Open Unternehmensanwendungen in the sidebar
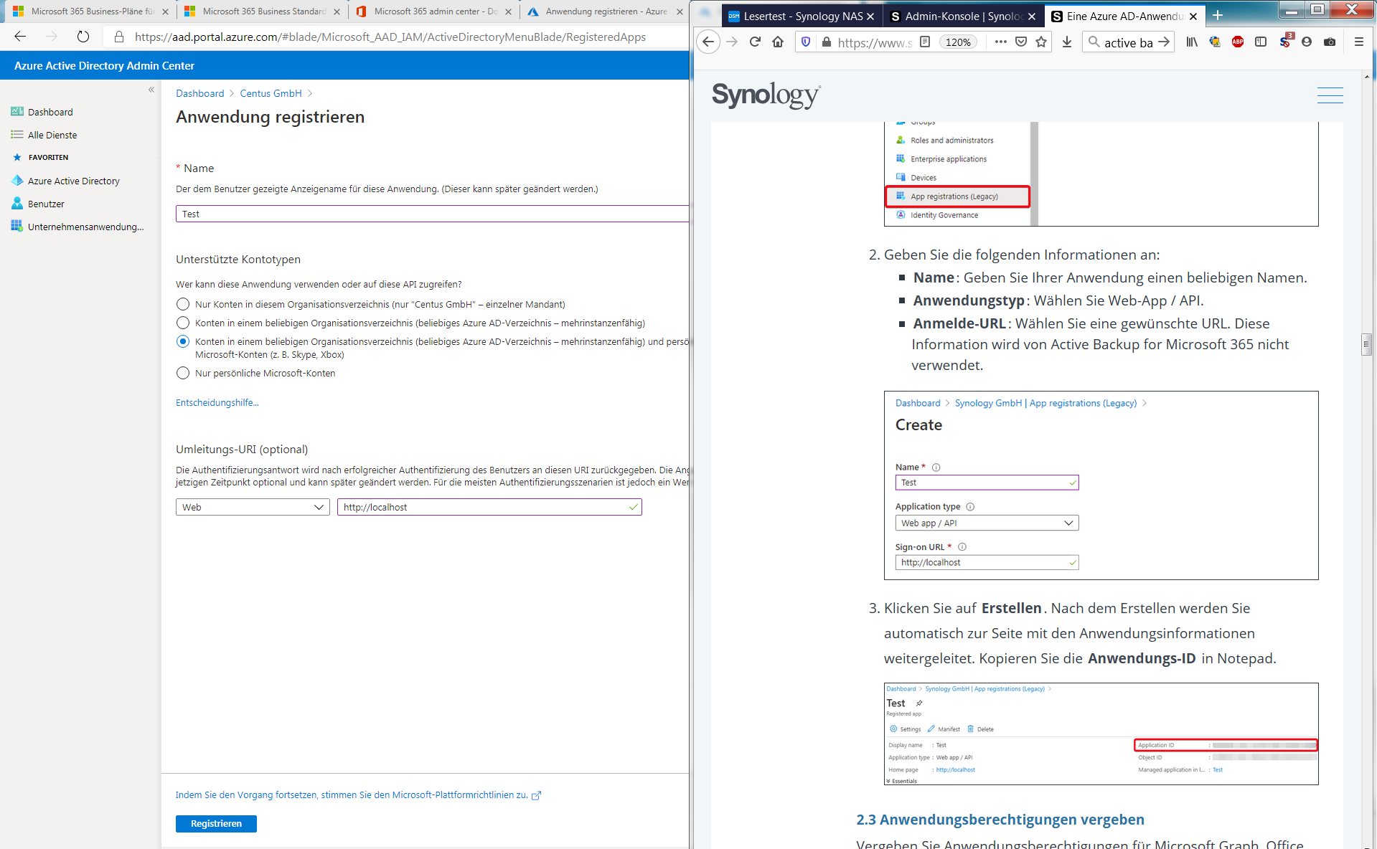Screen dimensions: 1377x849 [x=85, y=227]
